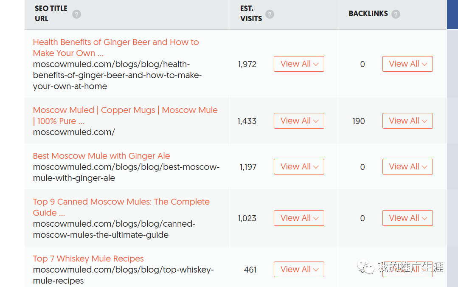Open Top 9 Canned Moscow Mules link
This screenshot has width=458, height=287.
click(121, 207)
